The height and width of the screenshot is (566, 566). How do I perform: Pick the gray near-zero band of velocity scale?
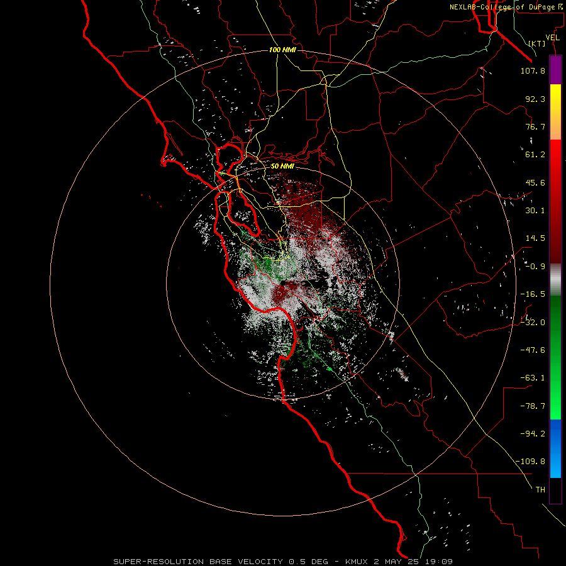[x=555, y=280]
